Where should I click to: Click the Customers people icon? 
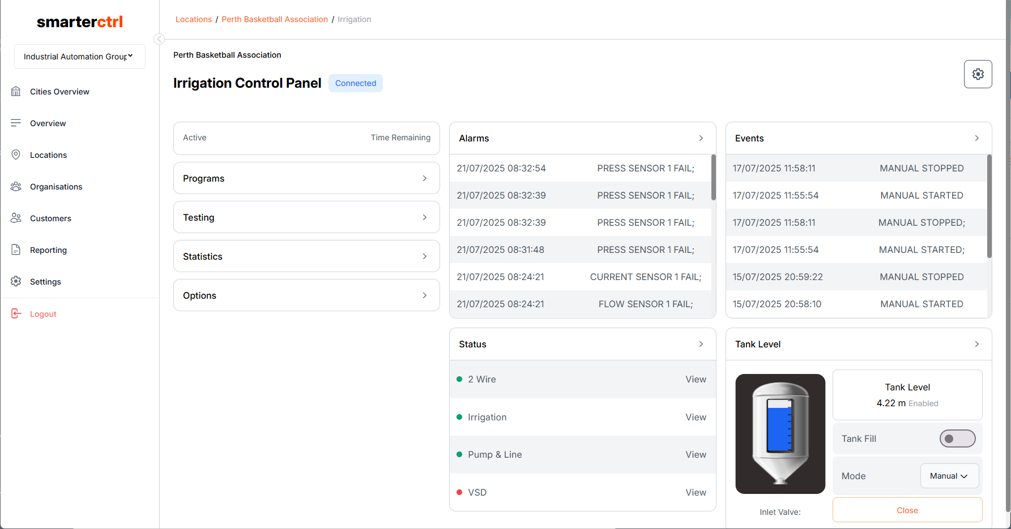[16, 218]
